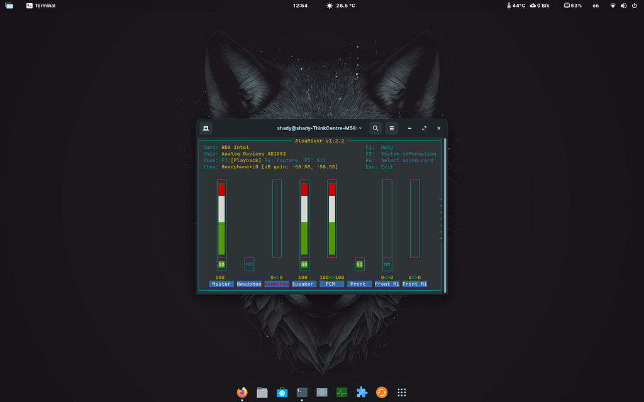The height and width of the screenshot is (402, 644).
Task: Open Extensions puzzle-piece app
Action: tap(362, 392)
